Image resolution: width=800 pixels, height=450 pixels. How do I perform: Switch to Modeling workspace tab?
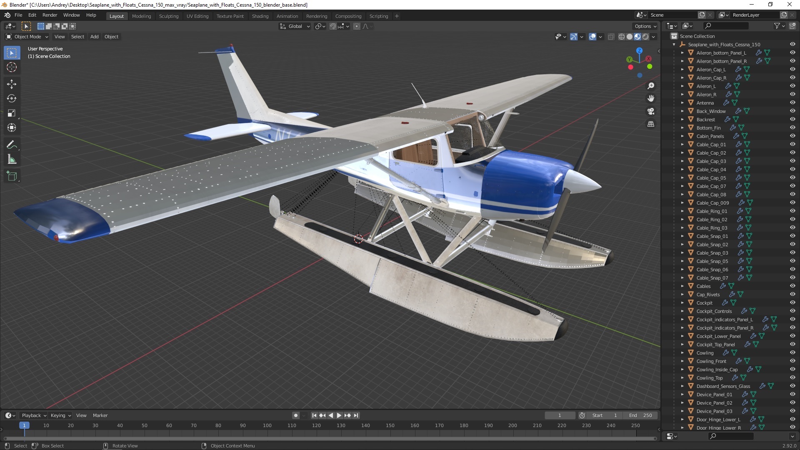[x=141, y=16]
